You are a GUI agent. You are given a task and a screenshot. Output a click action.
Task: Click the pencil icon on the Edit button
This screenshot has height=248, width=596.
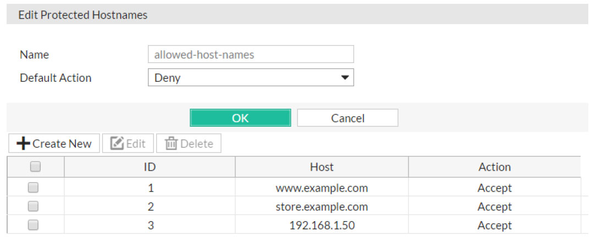tap(117, 144)
